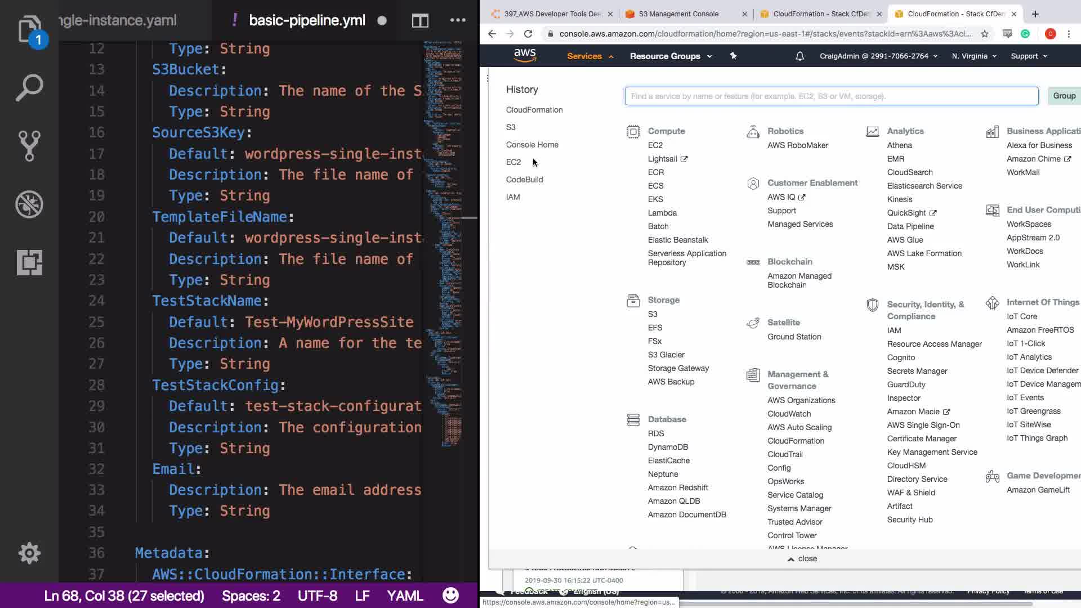Open CloudFormation from History list

(534, 110)
